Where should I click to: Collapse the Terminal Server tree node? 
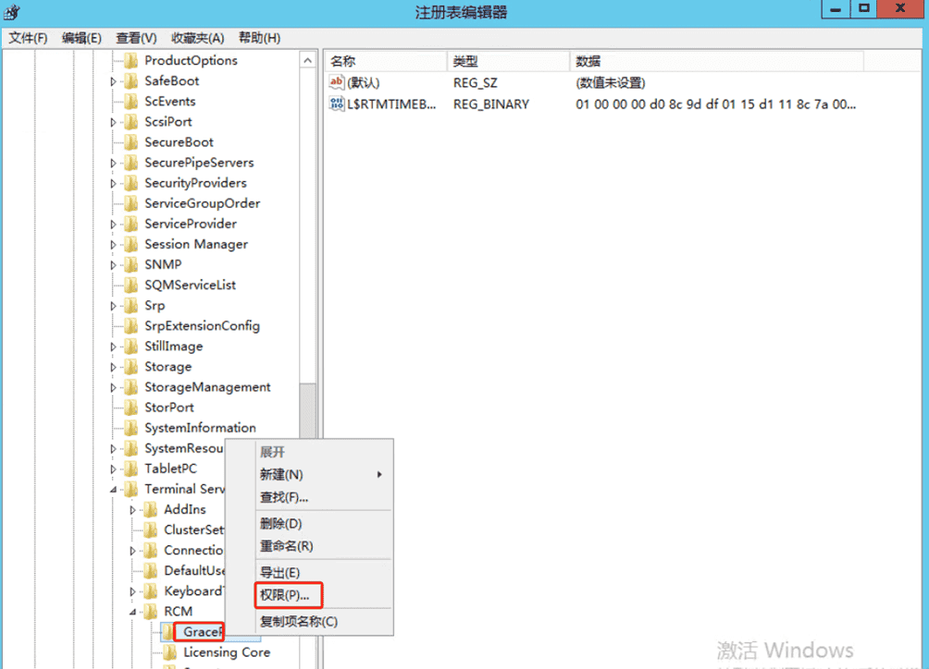[113, 490]
